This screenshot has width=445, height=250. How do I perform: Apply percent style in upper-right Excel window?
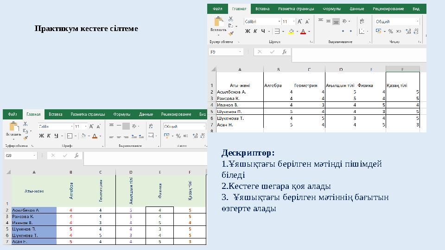coord(390,31)
